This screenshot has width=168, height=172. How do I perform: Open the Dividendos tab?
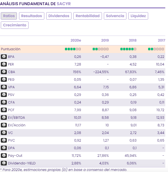(59, 16)
